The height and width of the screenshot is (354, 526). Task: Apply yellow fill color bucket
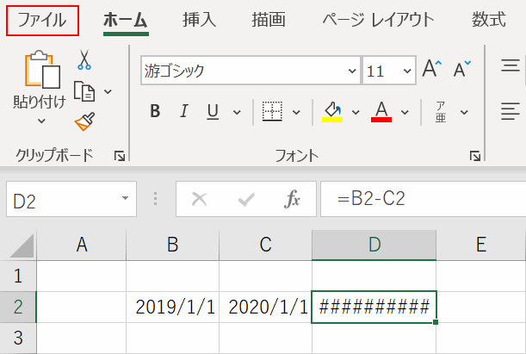click(x=332, y=111)
